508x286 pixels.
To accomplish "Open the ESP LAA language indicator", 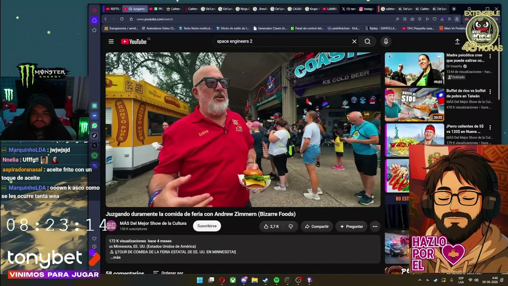I will pos(461,280).
